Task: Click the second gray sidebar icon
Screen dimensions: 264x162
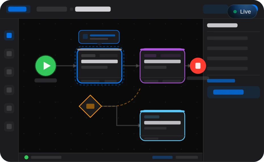Action: coord(9,54)
